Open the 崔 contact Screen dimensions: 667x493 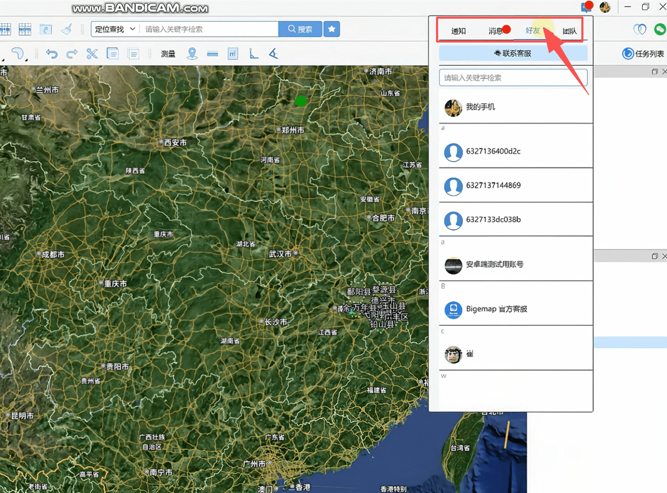(515, 354)
